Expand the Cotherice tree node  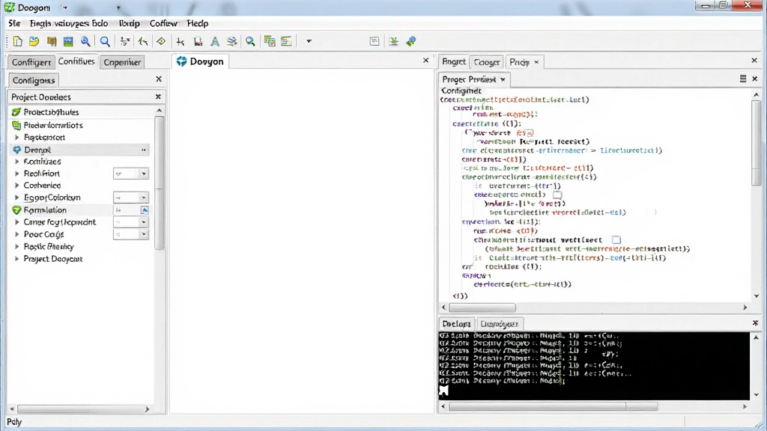(x=16, y=186)
